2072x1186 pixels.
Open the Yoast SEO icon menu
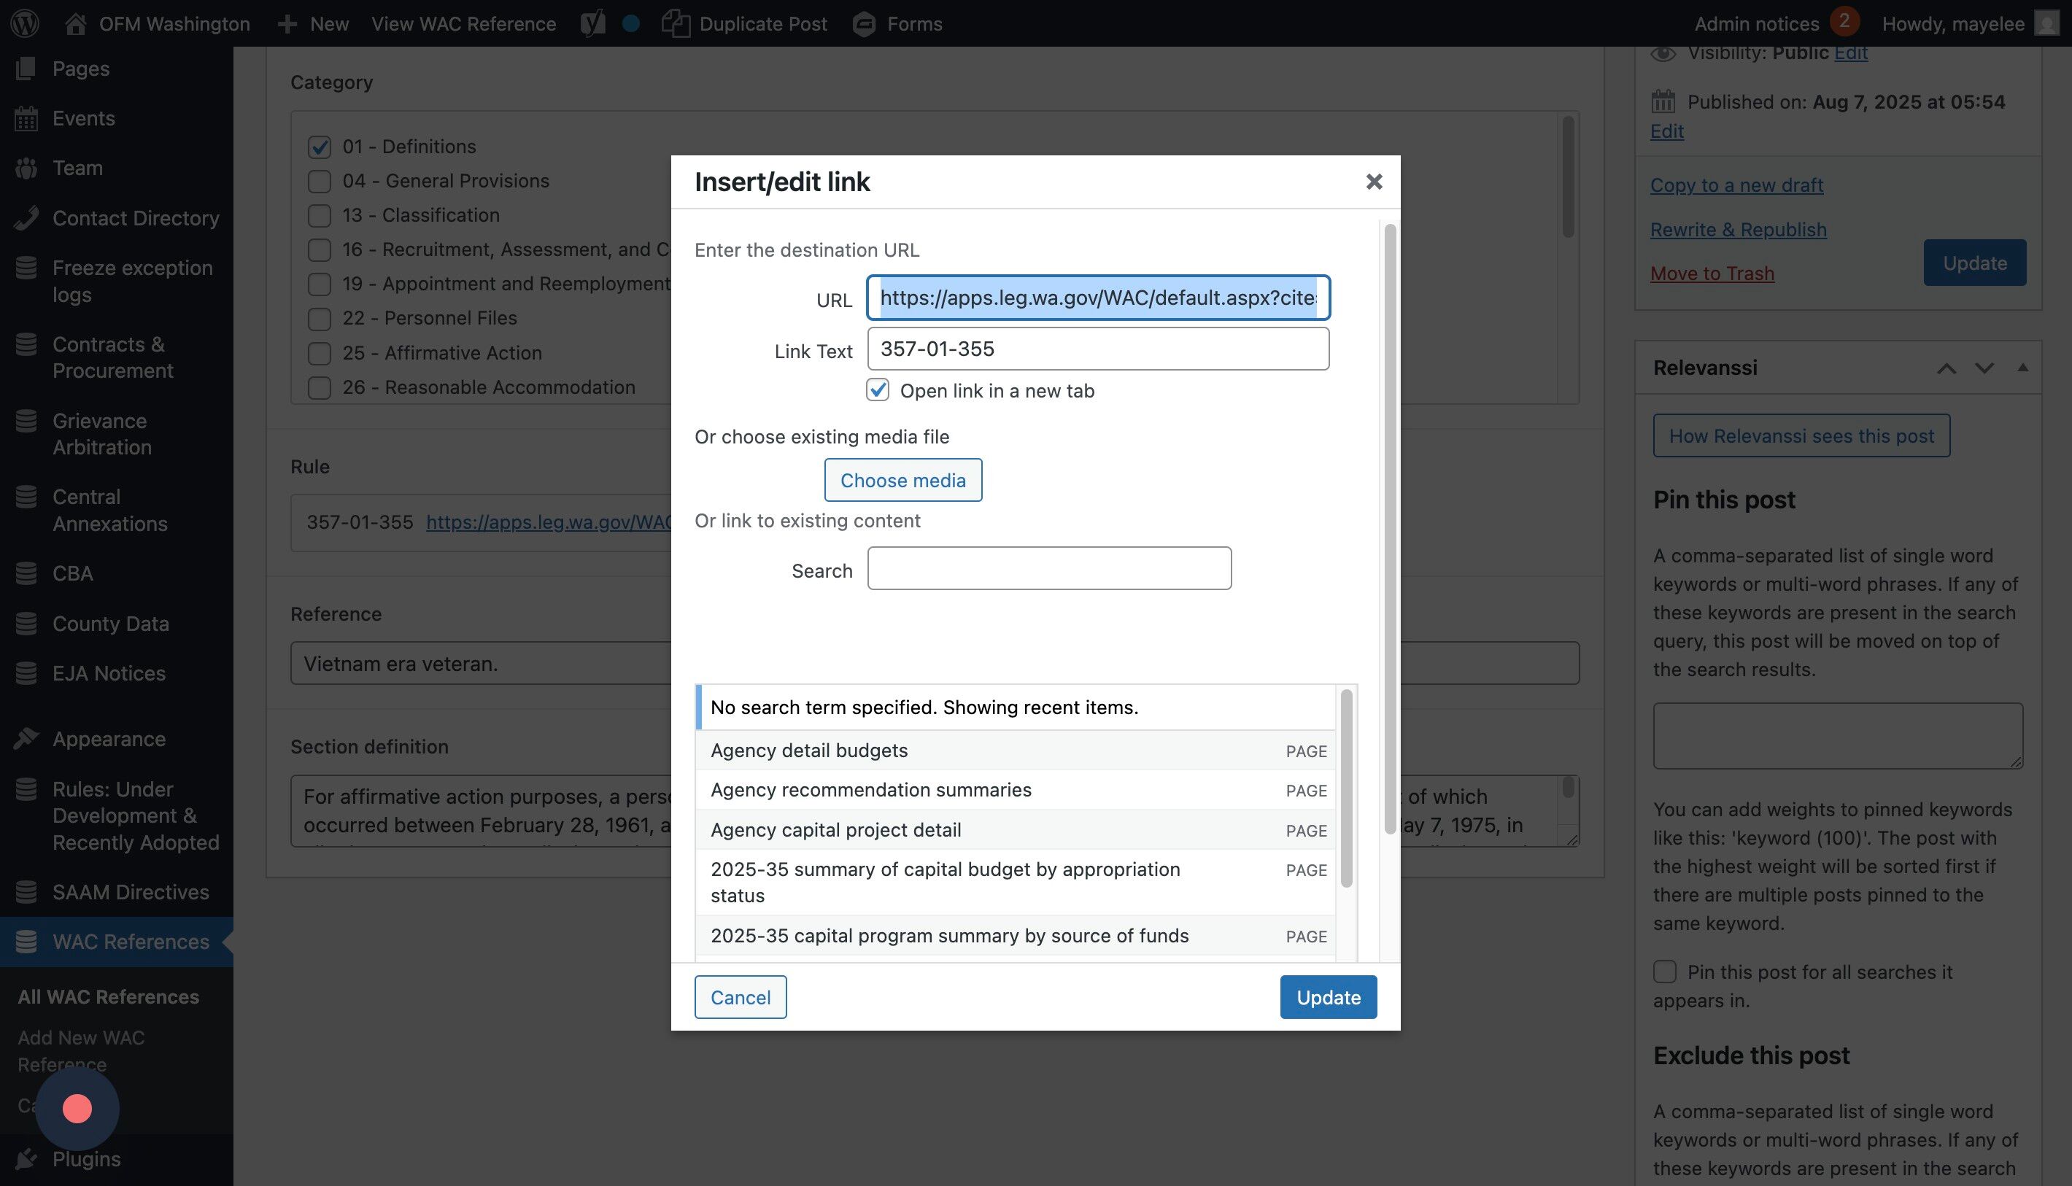593,23
